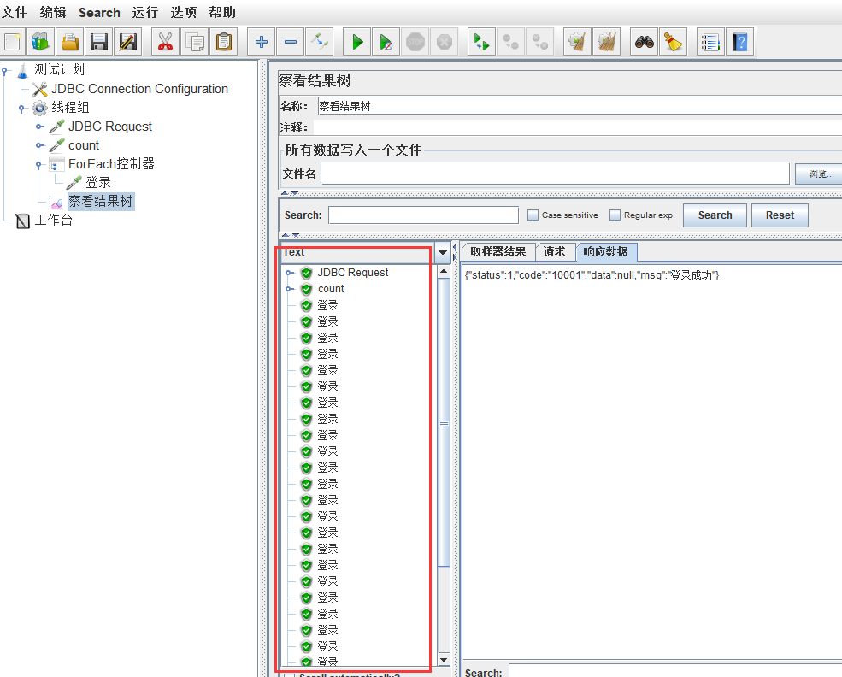Click the results list scrollbar down arrow
Screen dimensions: 842x677
444,659
